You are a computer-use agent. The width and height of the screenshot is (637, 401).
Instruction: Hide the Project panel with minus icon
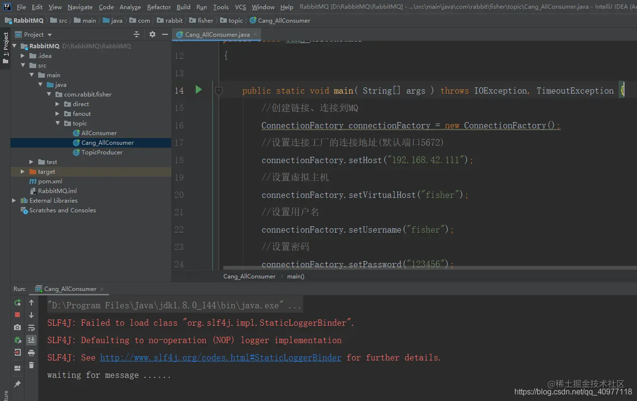point(165,34)
